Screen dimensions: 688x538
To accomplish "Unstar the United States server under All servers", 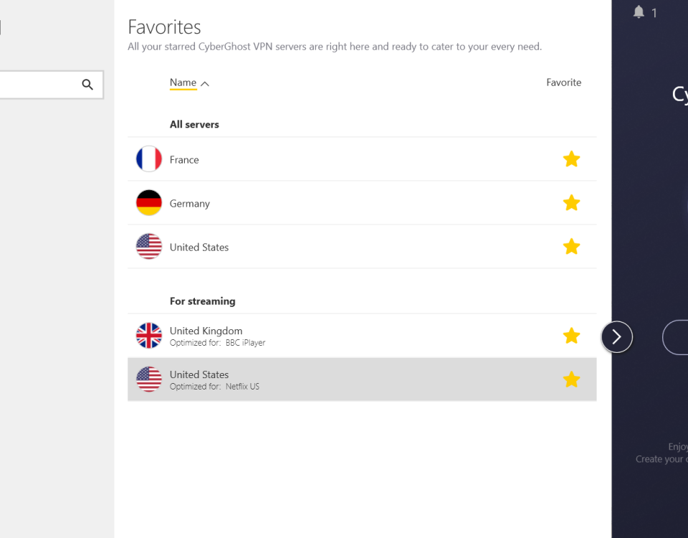I will point(571,246).
